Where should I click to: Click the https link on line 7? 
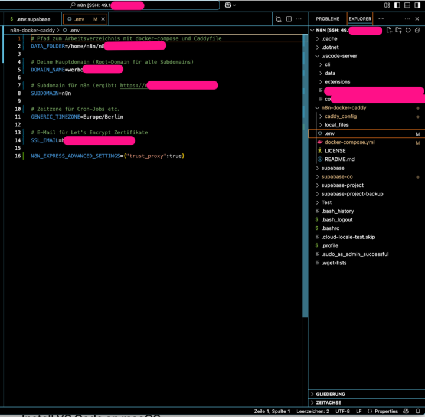(x=133, y=86)
